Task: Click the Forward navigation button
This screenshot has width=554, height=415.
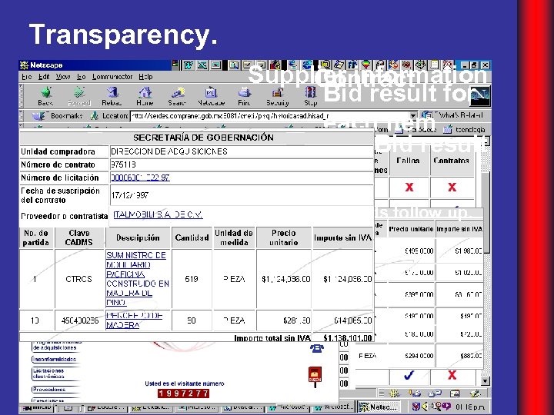Action: (79, 96)
